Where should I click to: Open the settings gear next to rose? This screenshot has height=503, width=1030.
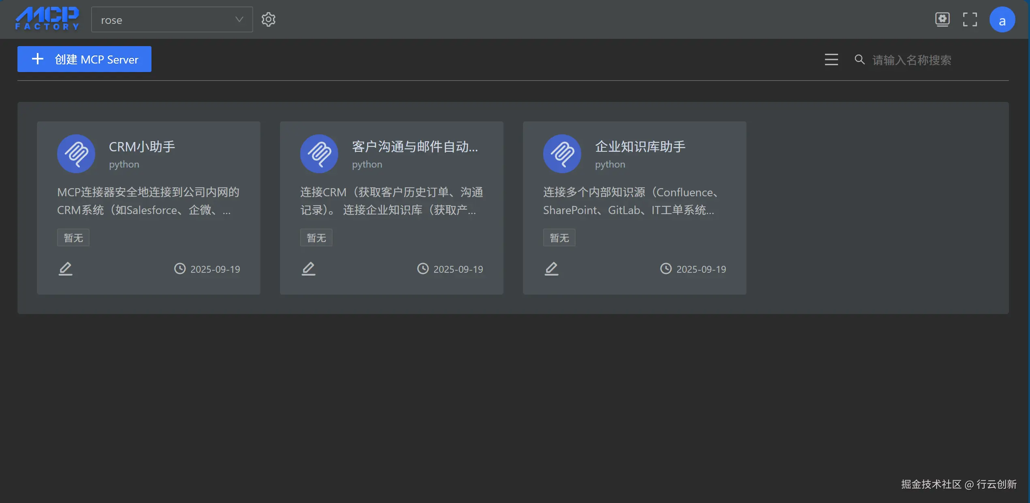point(268,19)
